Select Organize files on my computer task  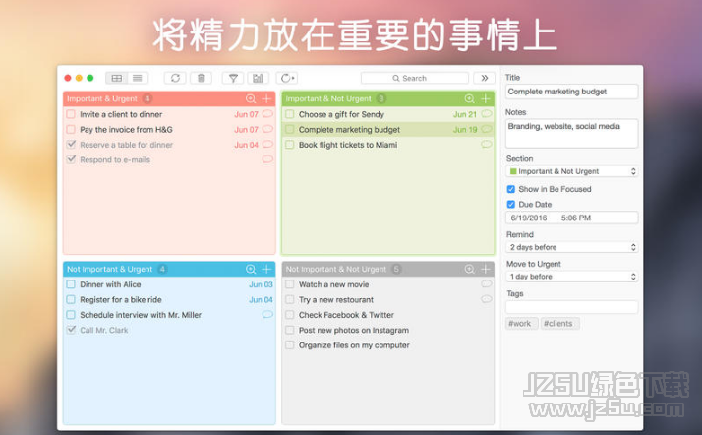pyautogui.click(x=387, y=345)
